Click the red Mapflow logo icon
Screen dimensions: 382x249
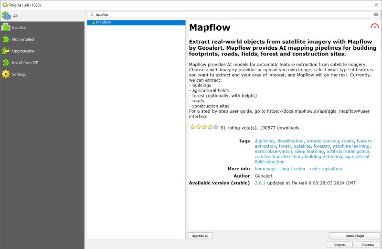coord(375,26)
